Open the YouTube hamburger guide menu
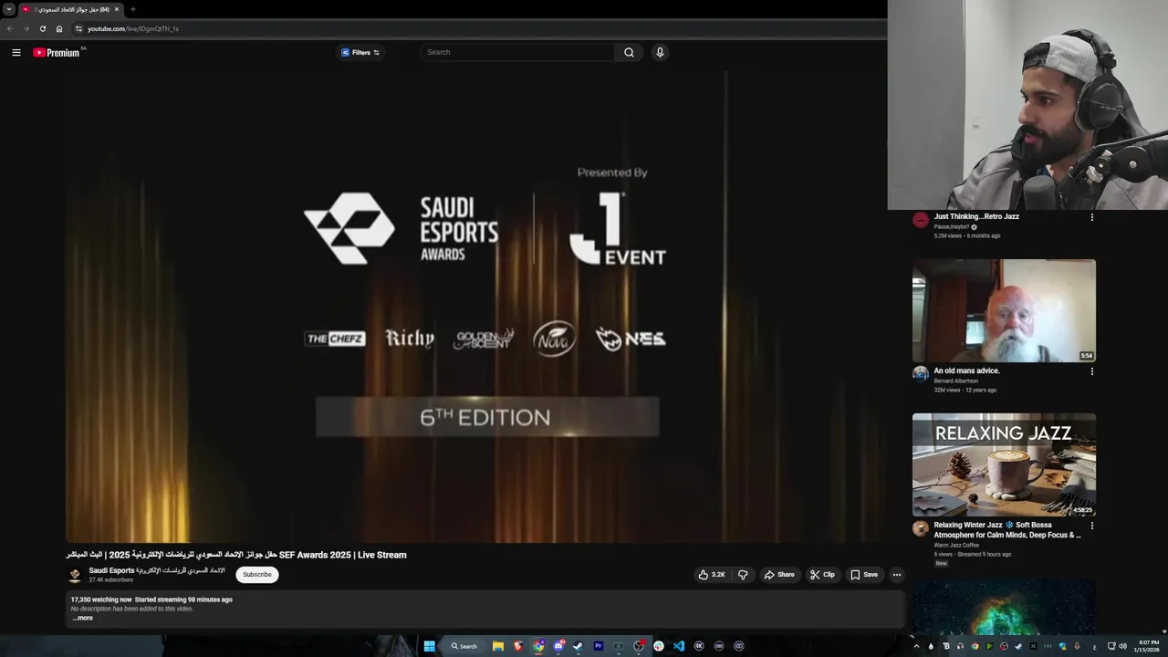This screenshot has width=1168, height=657. [16, 52]
